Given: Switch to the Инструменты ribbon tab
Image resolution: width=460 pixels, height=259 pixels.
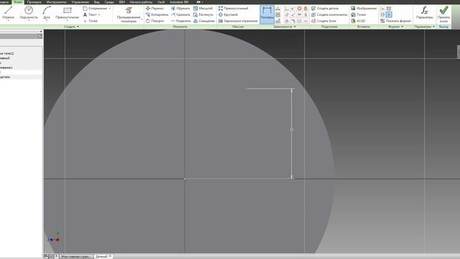Looking at the screenshot, I should [56, 1].
